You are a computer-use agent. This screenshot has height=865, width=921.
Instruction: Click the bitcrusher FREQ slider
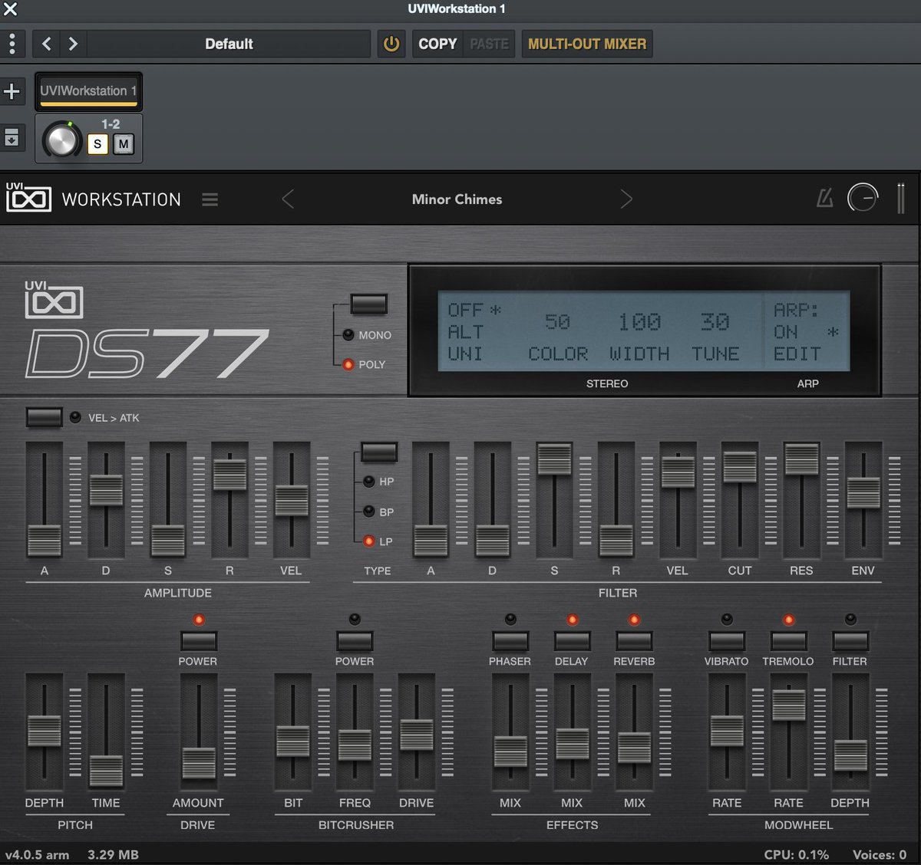355,745
